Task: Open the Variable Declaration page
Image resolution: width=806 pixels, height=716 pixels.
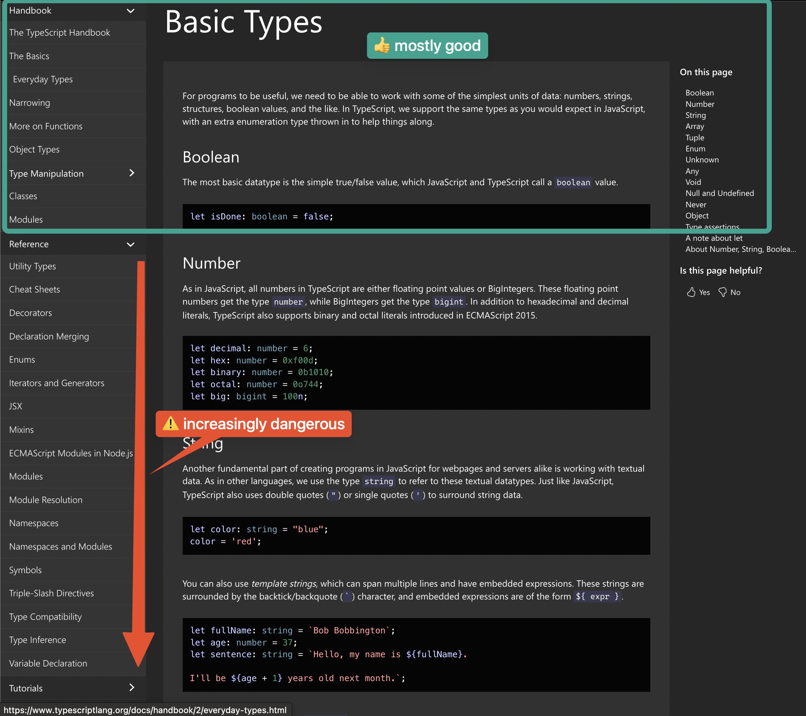Action: (48, 664)
